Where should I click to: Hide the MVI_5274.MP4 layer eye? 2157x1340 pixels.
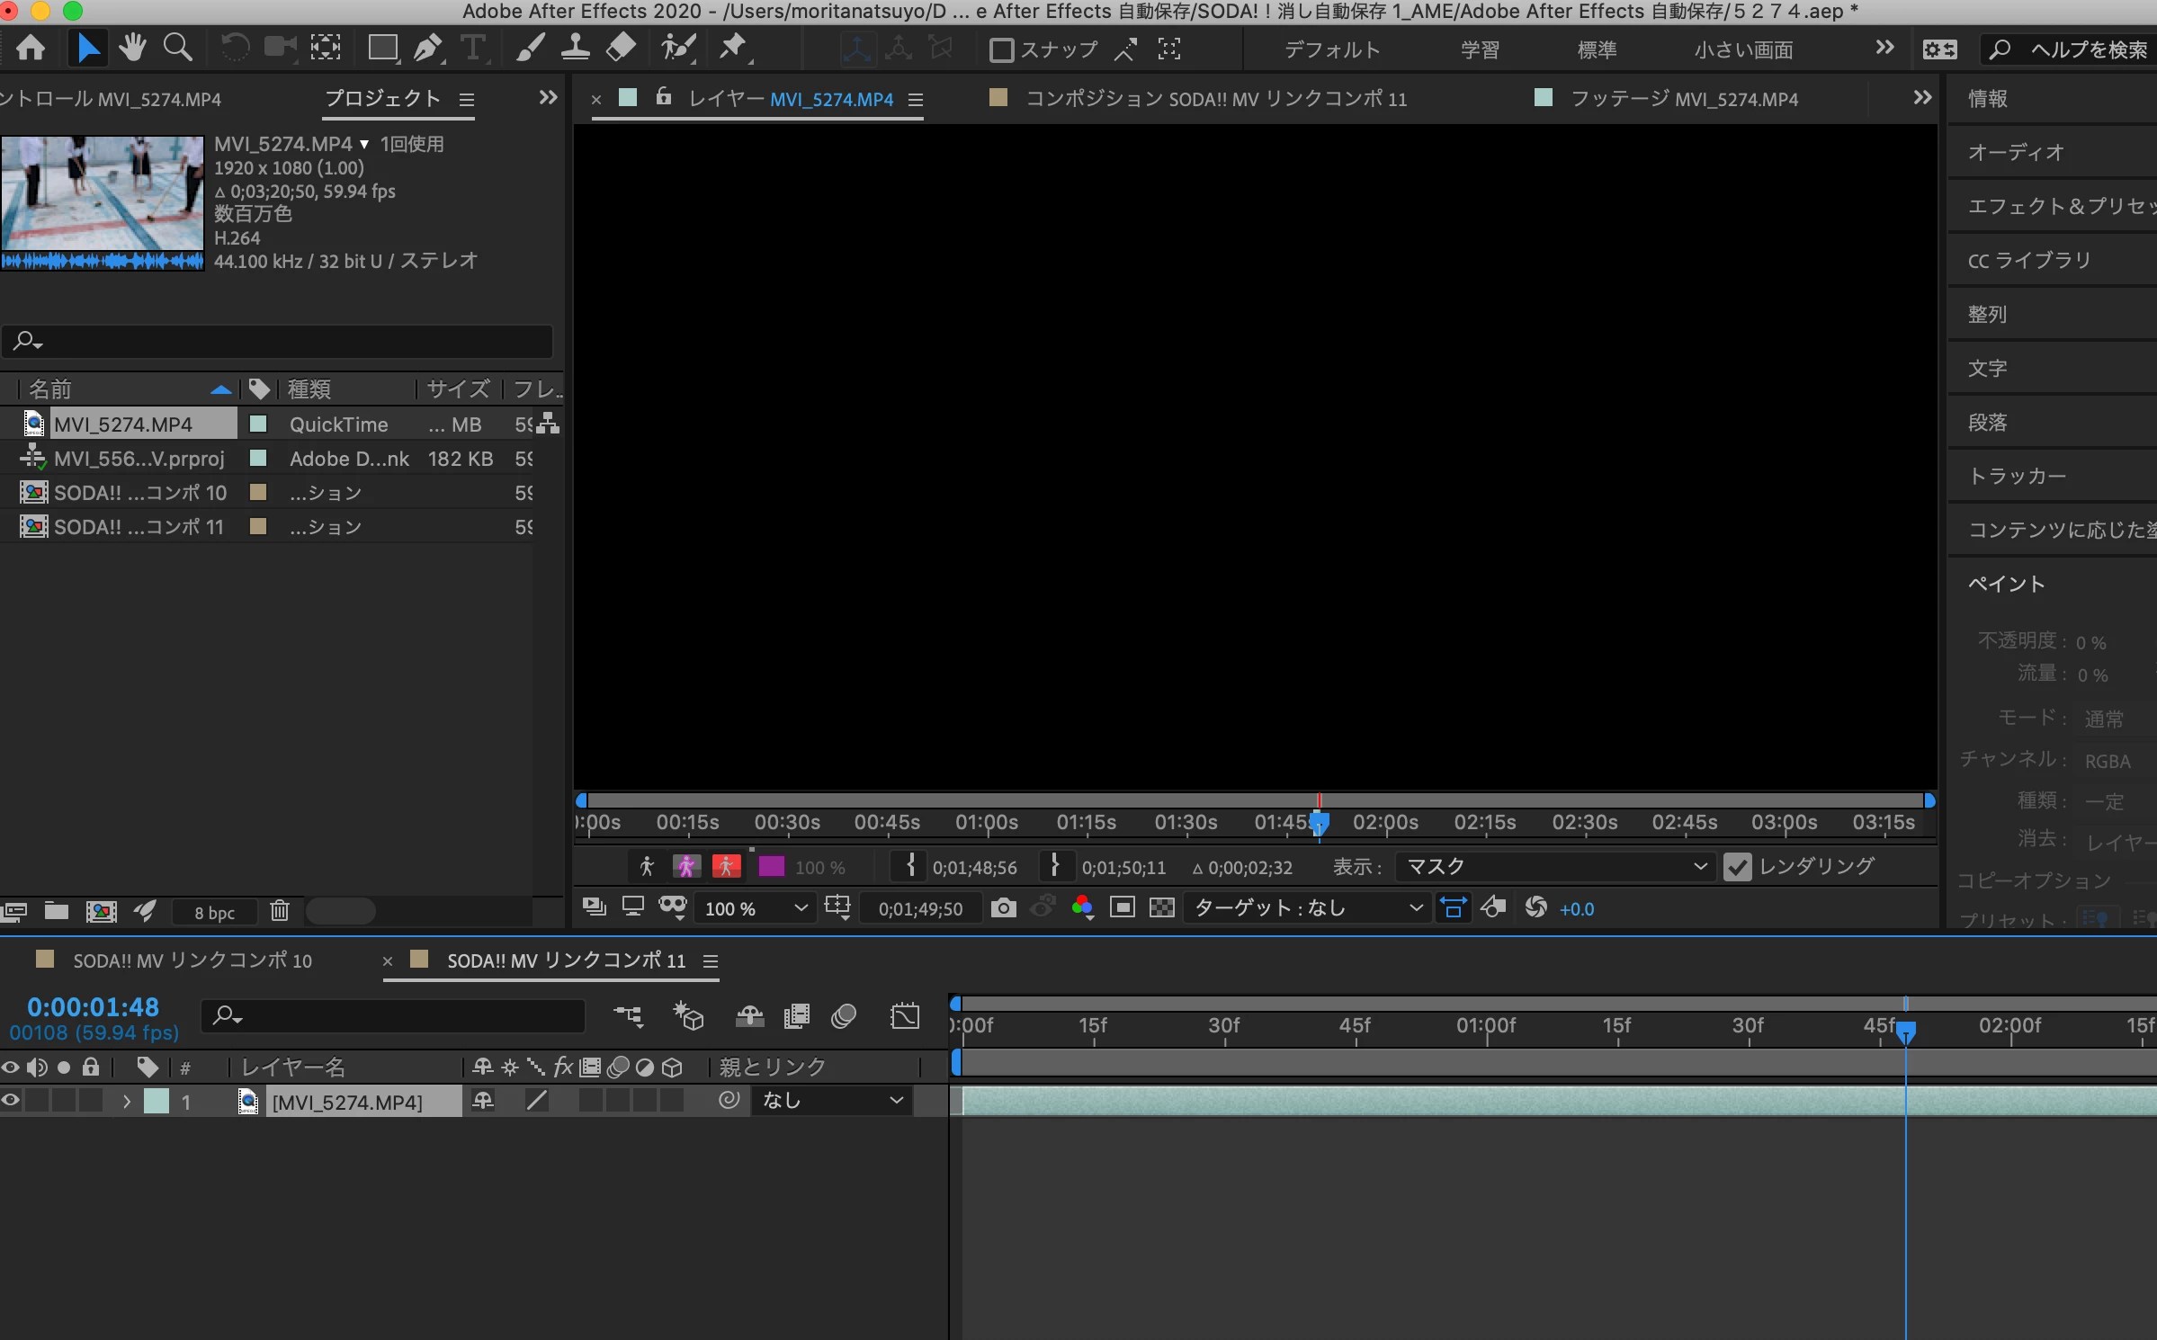(x=11, y=1101)
